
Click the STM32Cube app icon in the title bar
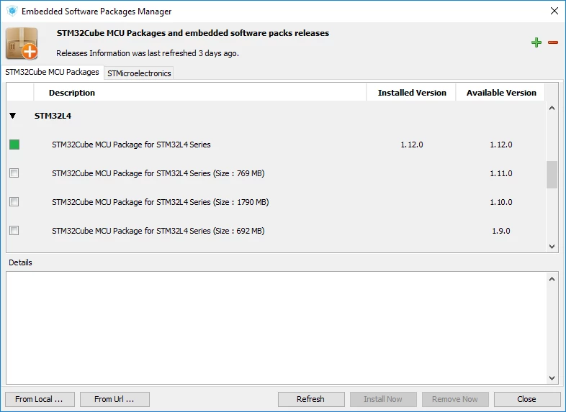point(12,11)
